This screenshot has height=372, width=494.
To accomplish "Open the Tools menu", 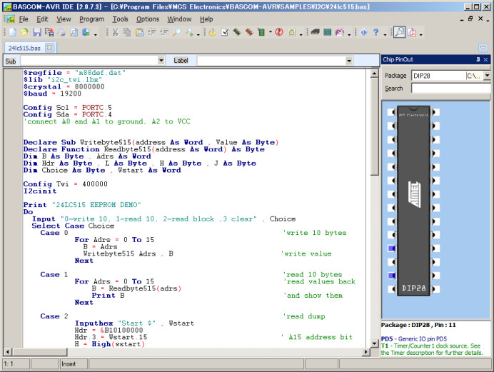I will tap(121, 19).
